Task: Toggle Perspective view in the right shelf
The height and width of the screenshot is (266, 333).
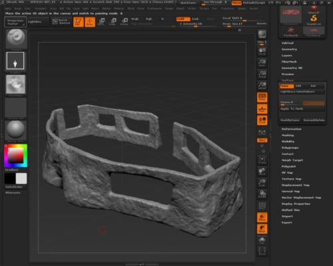Action: tap(262, 97)
